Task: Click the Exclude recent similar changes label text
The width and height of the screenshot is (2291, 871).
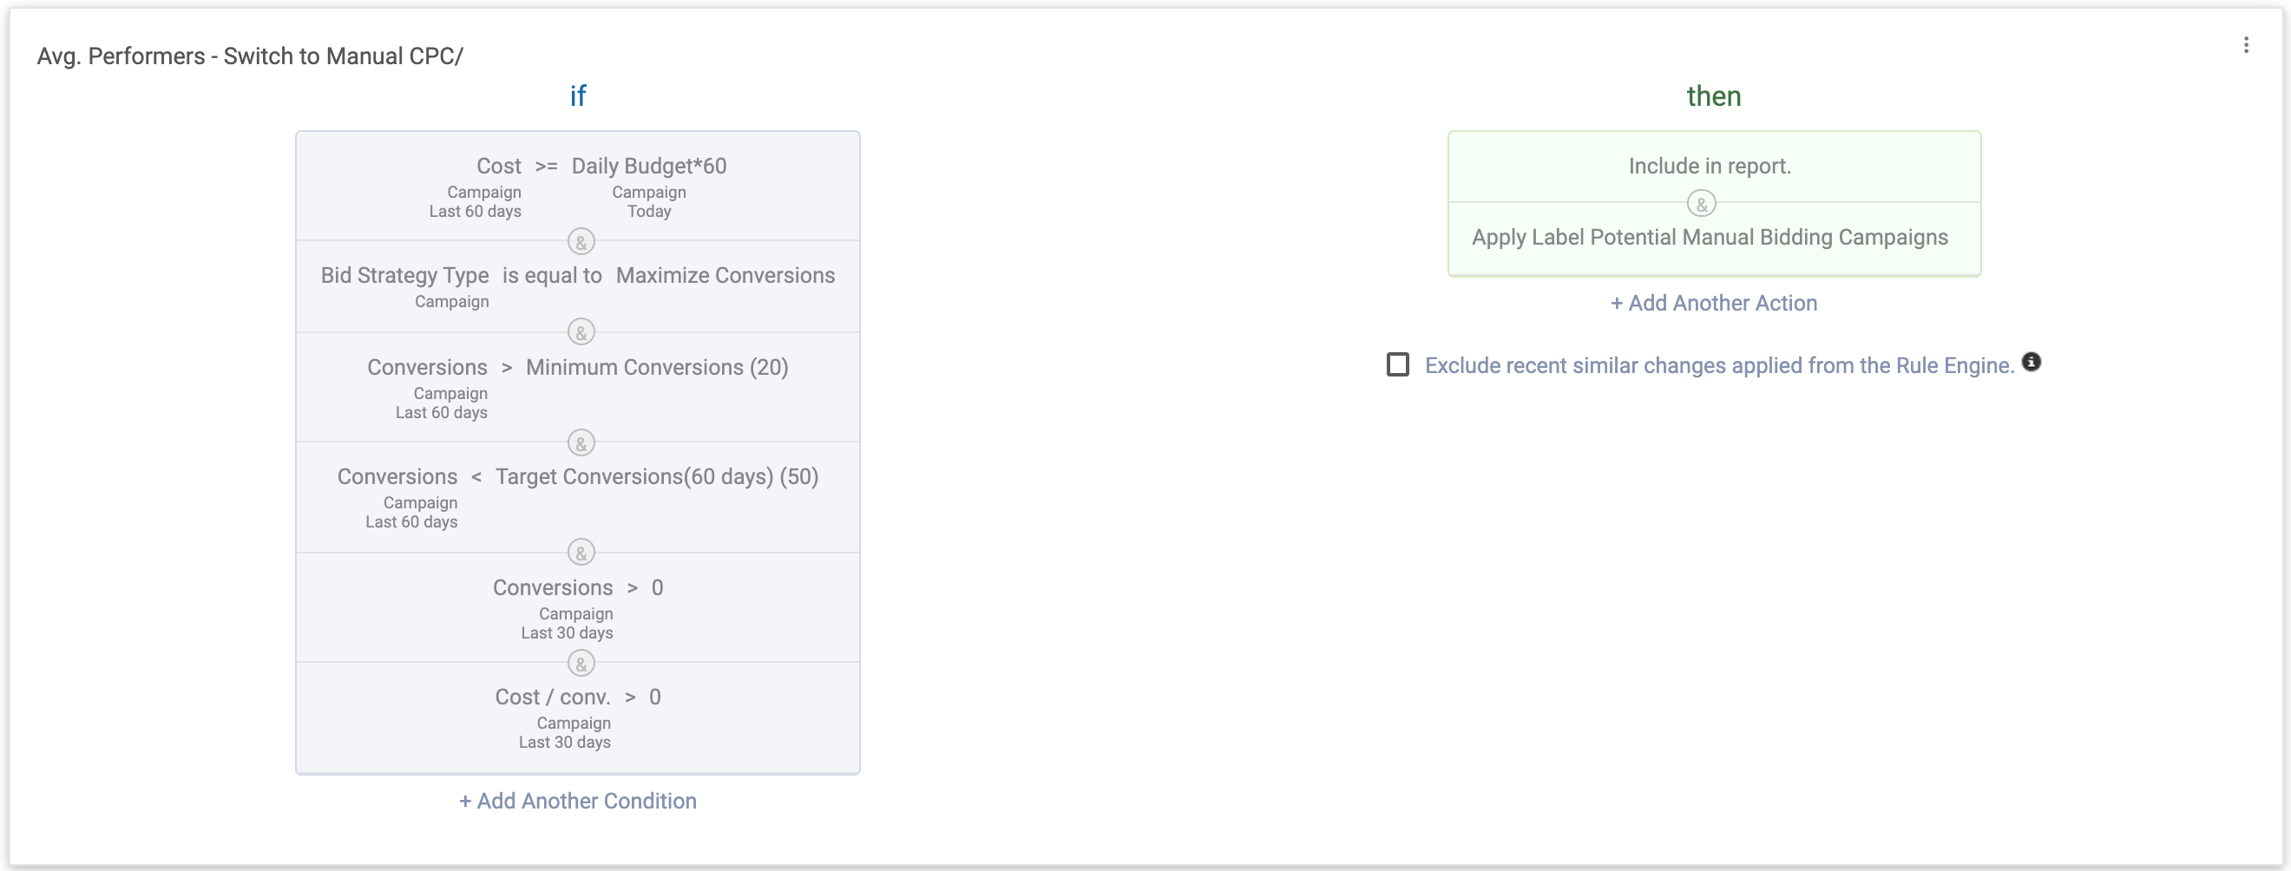Action: 1719,365
